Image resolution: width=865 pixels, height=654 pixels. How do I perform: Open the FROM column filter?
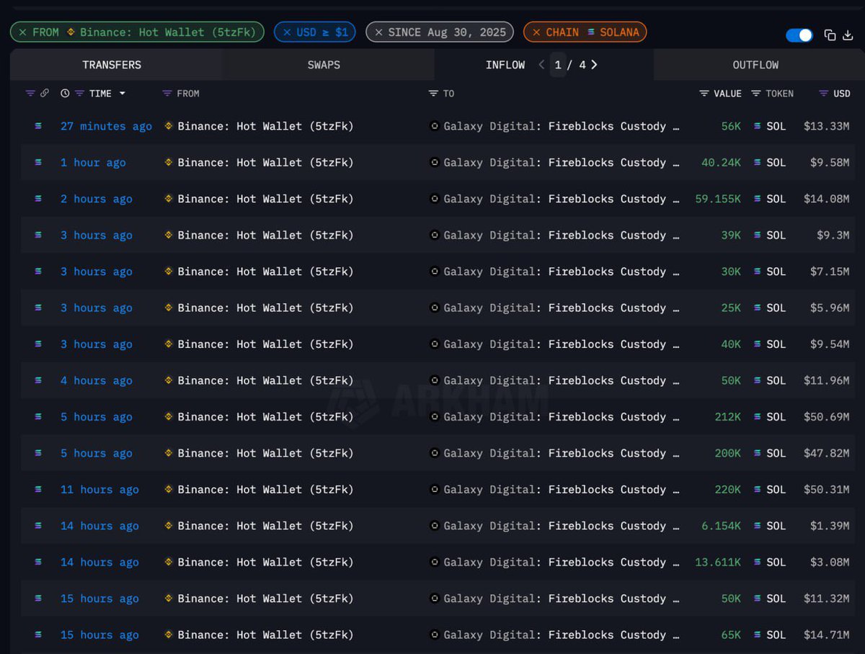[167, 94]
